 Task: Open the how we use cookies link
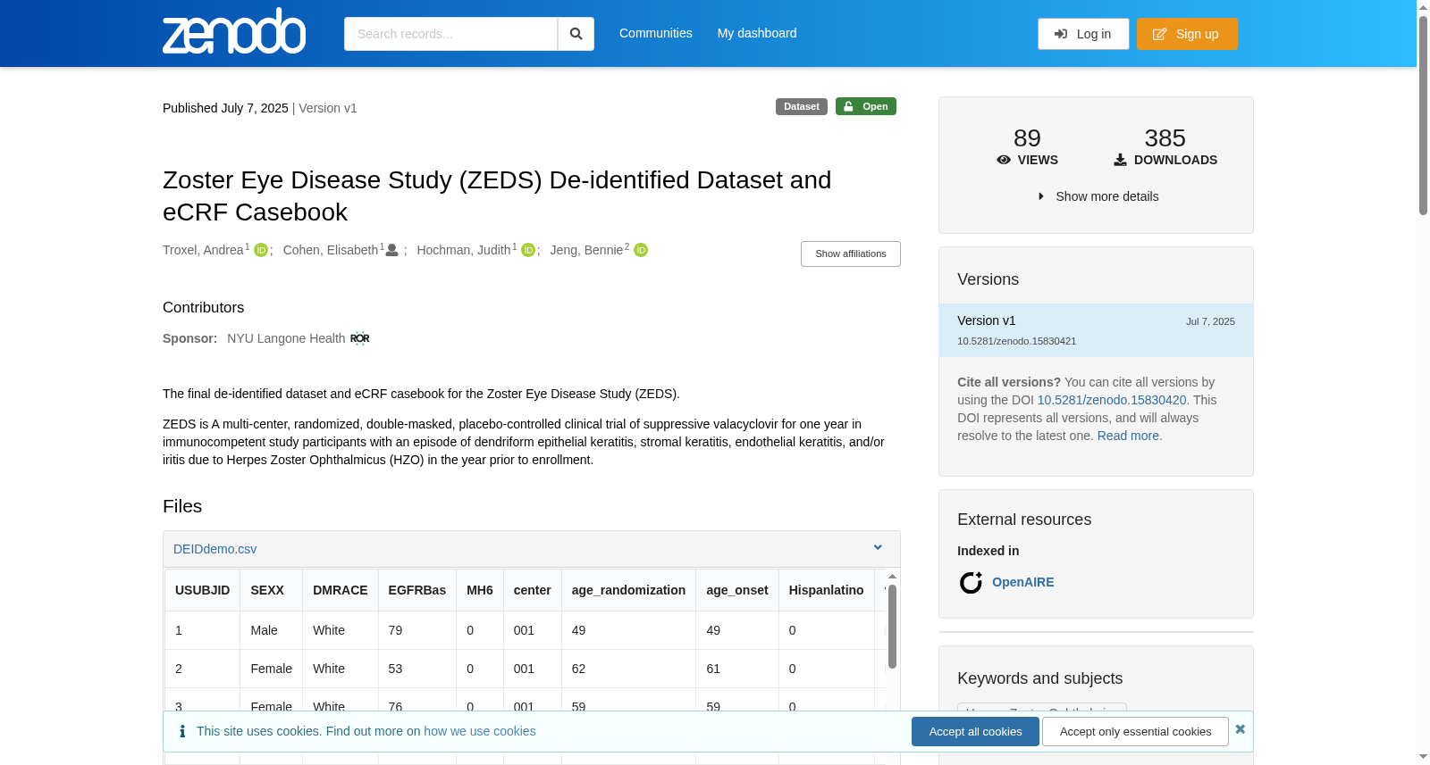(480, 731)
